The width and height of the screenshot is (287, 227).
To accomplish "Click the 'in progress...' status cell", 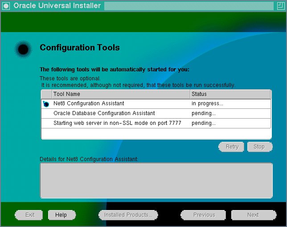I will (x=230, y=104).
